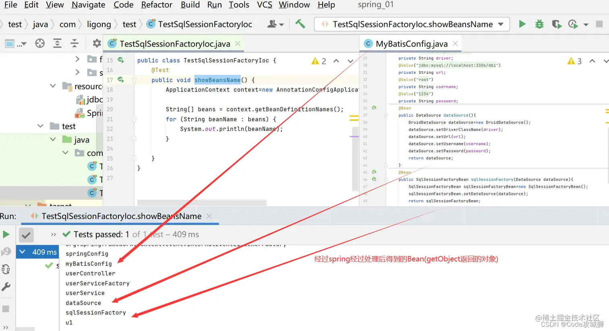Screen dimensions: 609x331
Task: Collapse the com package in tree
Action: [x=66, y=153]
